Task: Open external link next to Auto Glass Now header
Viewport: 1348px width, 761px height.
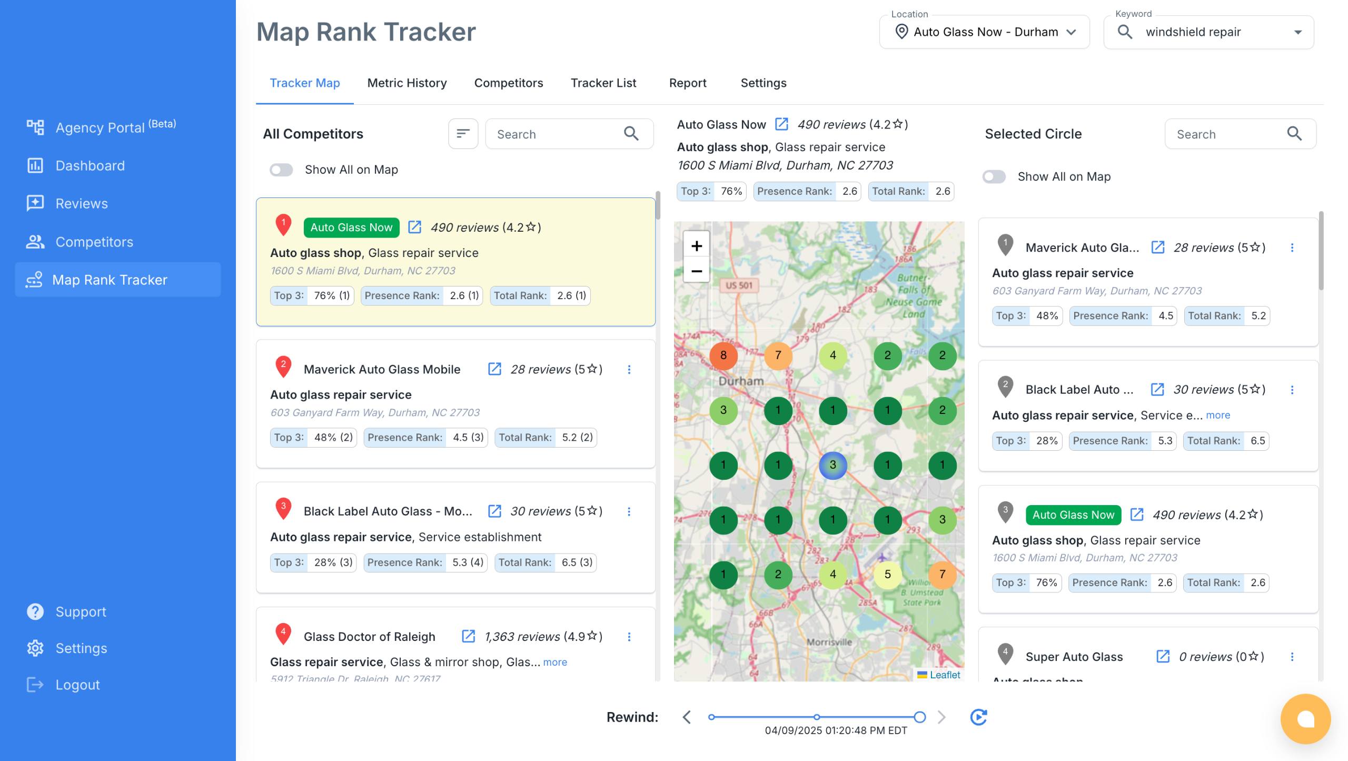Action: pos(781,124)
